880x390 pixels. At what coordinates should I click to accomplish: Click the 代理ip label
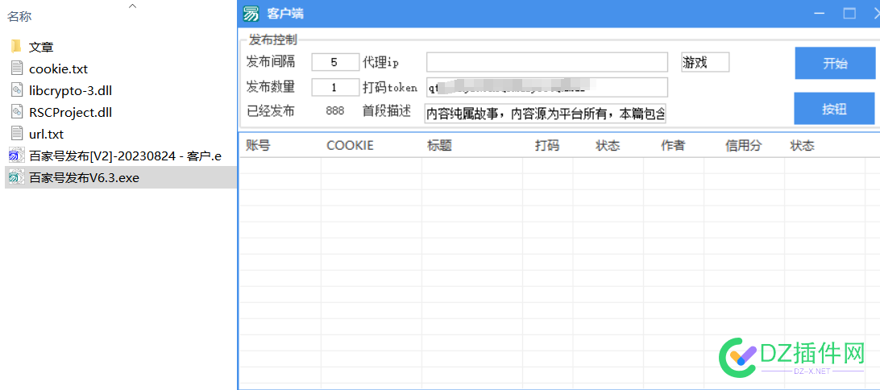pyautogui.click(x=380, y=62)
